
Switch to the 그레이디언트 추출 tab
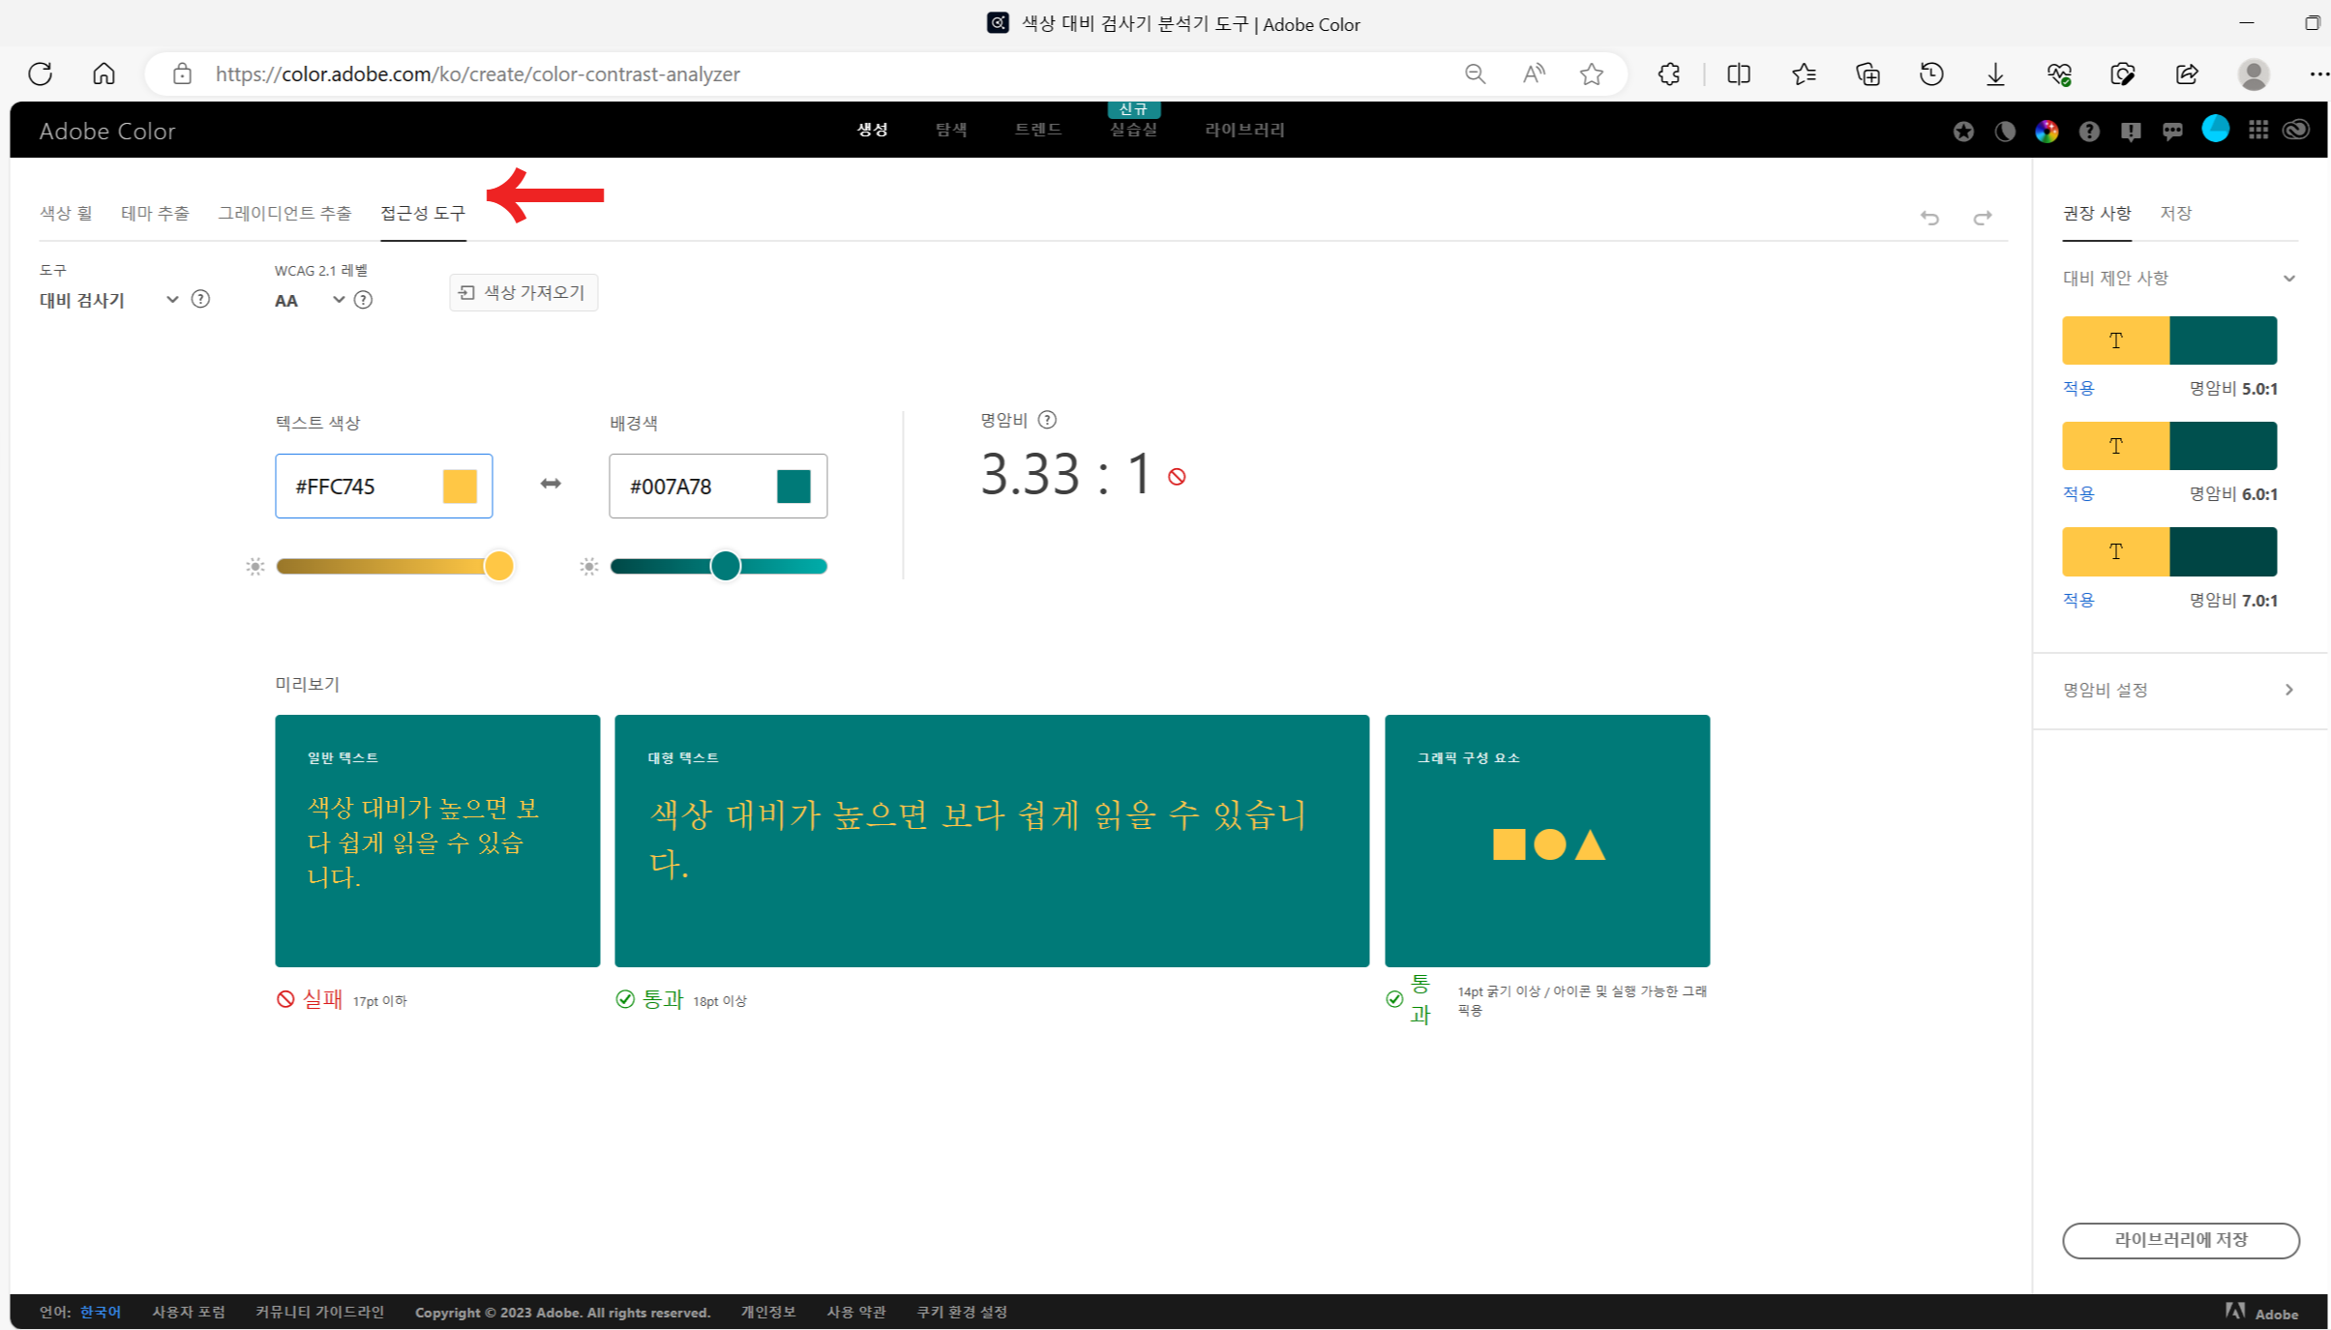pyautogui.click(x=284, y=213)
